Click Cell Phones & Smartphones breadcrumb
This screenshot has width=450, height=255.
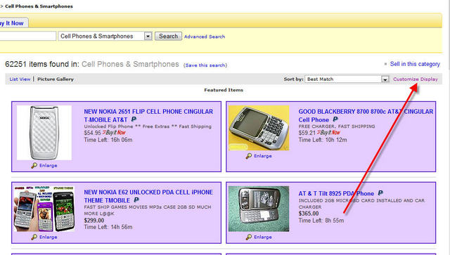[39, 6]
